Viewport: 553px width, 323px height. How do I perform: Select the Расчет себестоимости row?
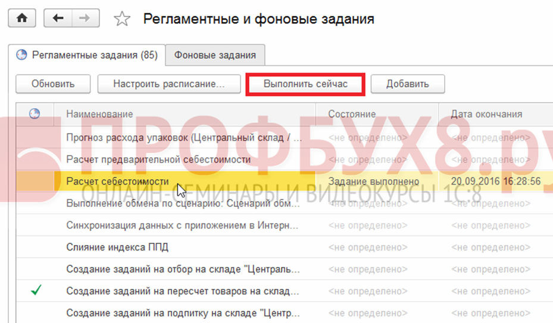click(118, 181)
